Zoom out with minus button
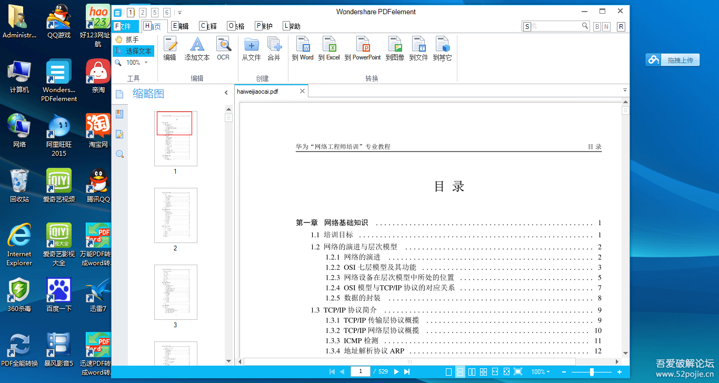Viewport: 719px width, 383px height. tap(564, 372)
